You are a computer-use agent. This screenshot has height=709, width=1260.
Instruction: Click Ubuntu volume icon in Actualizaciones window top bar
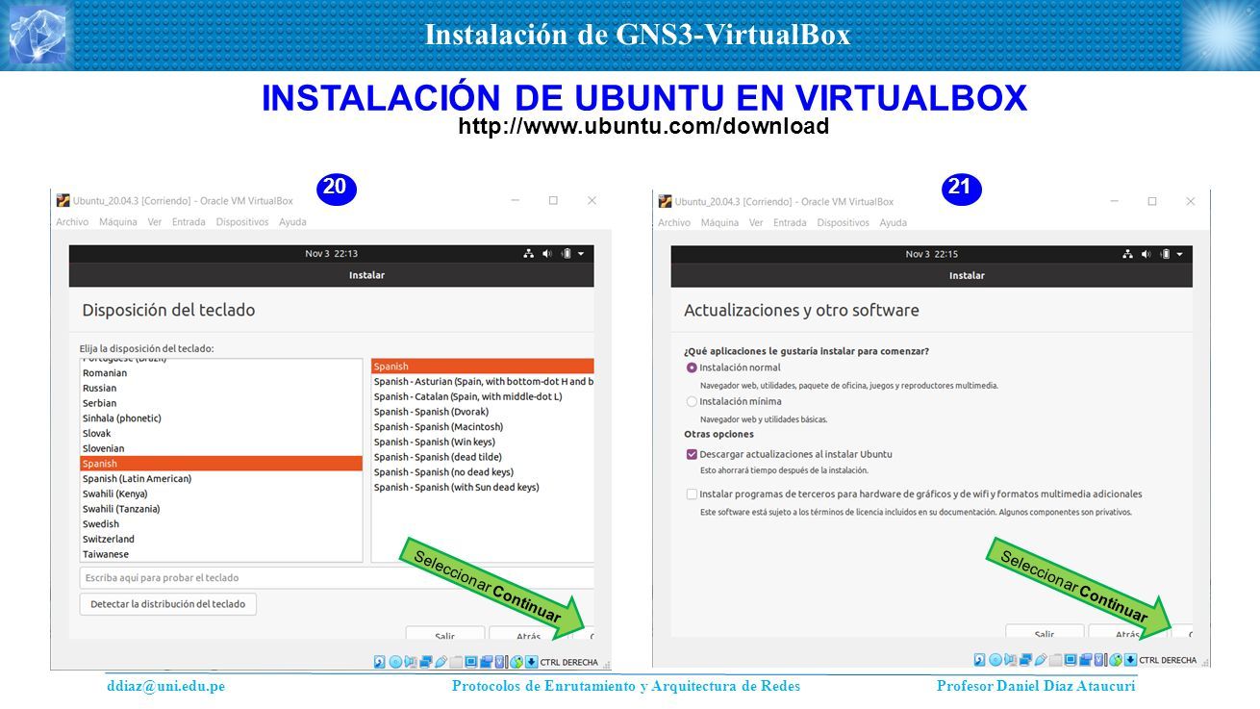1147,254
